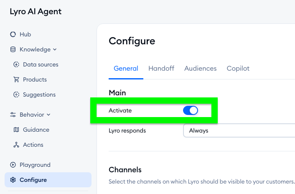Screen dimensions: 295x194
Task: Click the Hub icon in sidebar
Action: pyautogui.click(x=13, y=34)
